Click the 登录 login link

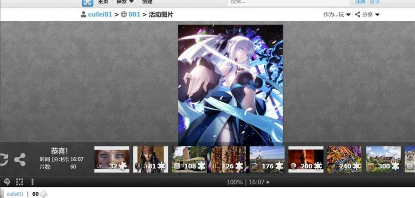pyautogui.click(x=374, y=2)
